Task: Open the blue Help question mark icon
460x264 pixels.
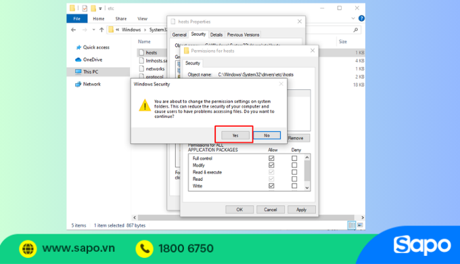Action: click(361, 18)
